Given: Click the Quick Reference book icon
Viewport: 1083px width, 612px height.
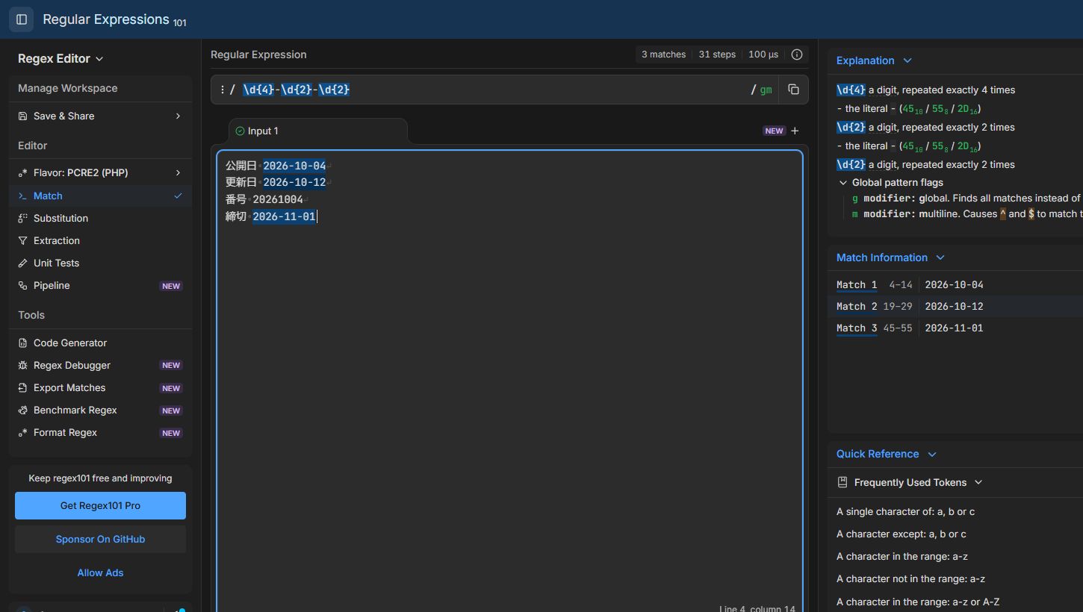Looking at the screenshot, I should click(842, 483).
